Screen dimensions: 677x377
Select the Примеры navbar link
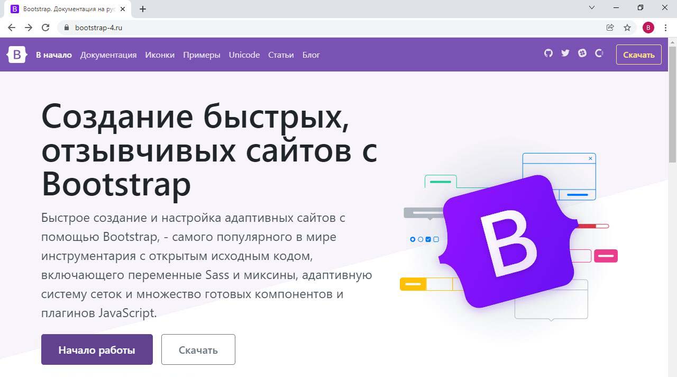pyautogui.click(x=202, y=55)
